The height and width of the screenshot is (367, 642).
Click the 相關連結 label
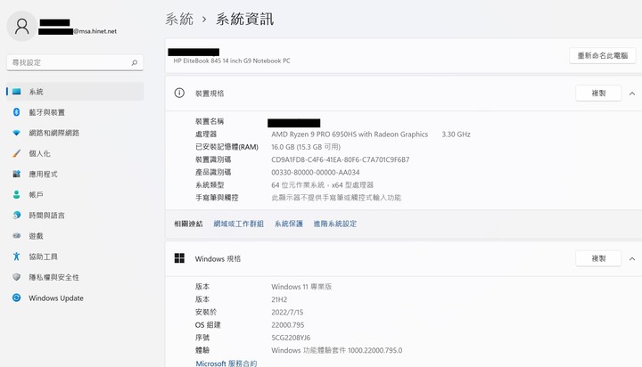click(x=188, y=224)
